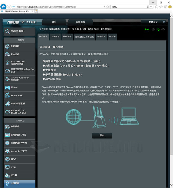Open the Game controller icon
The height and width of the screenshot is (188, 173).
tap(8, 87)
